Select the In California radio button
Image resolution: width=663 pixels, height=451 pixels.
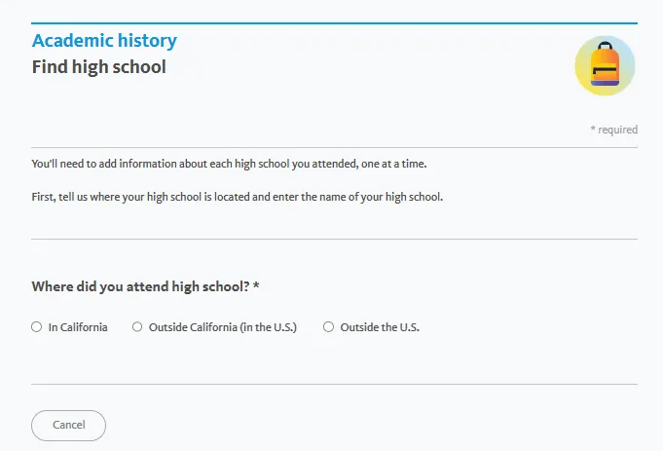(37, 327)
